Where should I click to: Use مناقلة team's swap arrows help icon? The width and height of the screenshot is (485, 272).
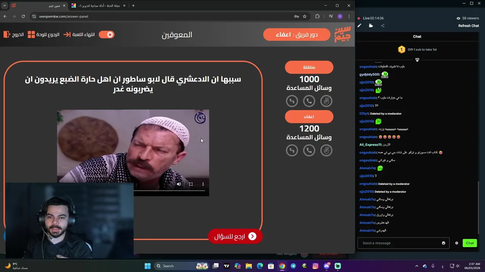tap(292, 101)
